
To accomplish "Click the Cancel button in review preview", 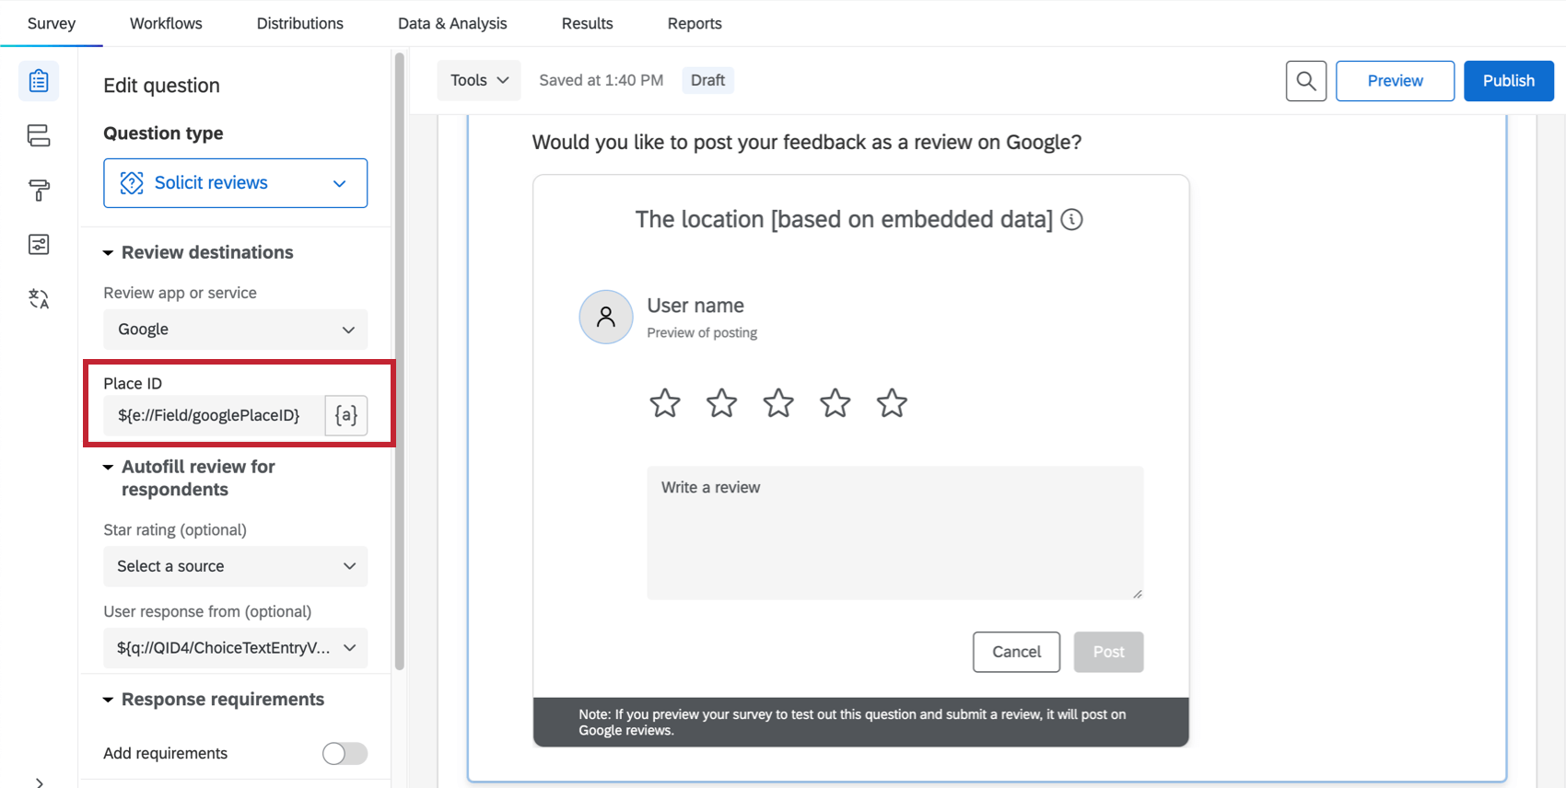I will coord(1017,652).
